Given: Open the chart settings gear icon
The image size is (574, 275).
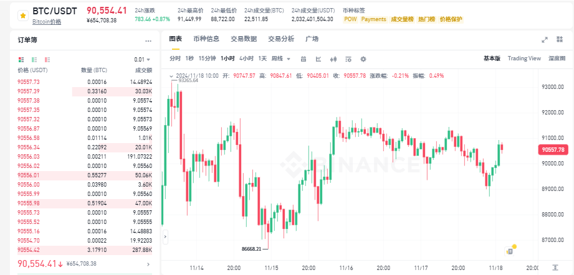Looking at the screenshot, I should pos(363,59).
